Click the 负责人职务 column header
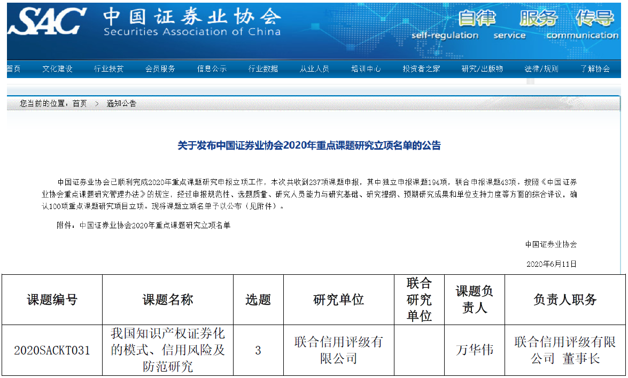This screenshot has width=628, height=378. [565, 299]
